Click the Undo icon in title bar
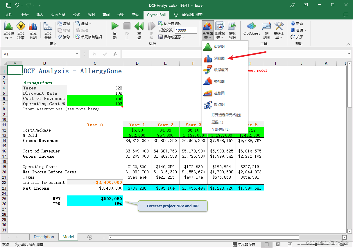The image size is (353, 248). [17, 5]
